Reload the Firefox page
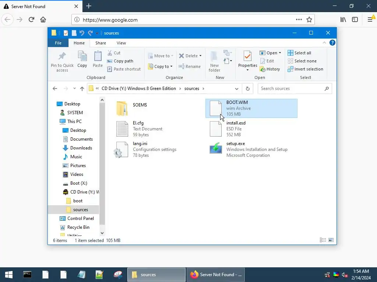This screenshot has height=282, width=377. [31, 20]
